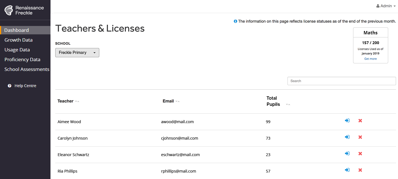Click the blue info icon beside notice
Image resolution: width=398 pixels, height=179 pixels.
(236, 21)
